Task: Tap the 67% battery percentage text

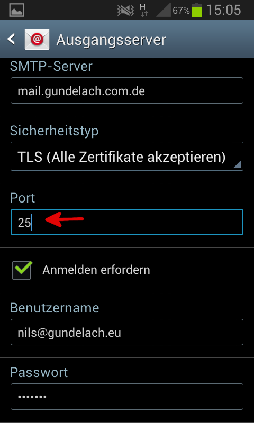Action: point(181,11)
